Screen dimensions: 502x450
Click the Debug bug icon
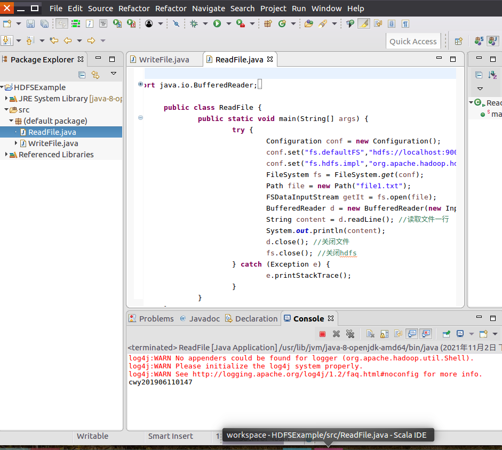pyautogui.click(x=194, y=23)
